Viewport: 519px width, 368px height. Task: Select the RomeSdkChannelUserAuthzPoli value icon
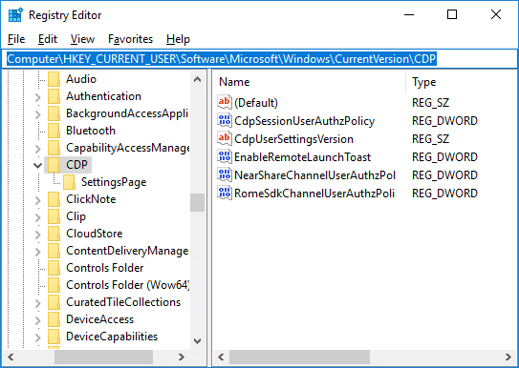pos(224,193)
